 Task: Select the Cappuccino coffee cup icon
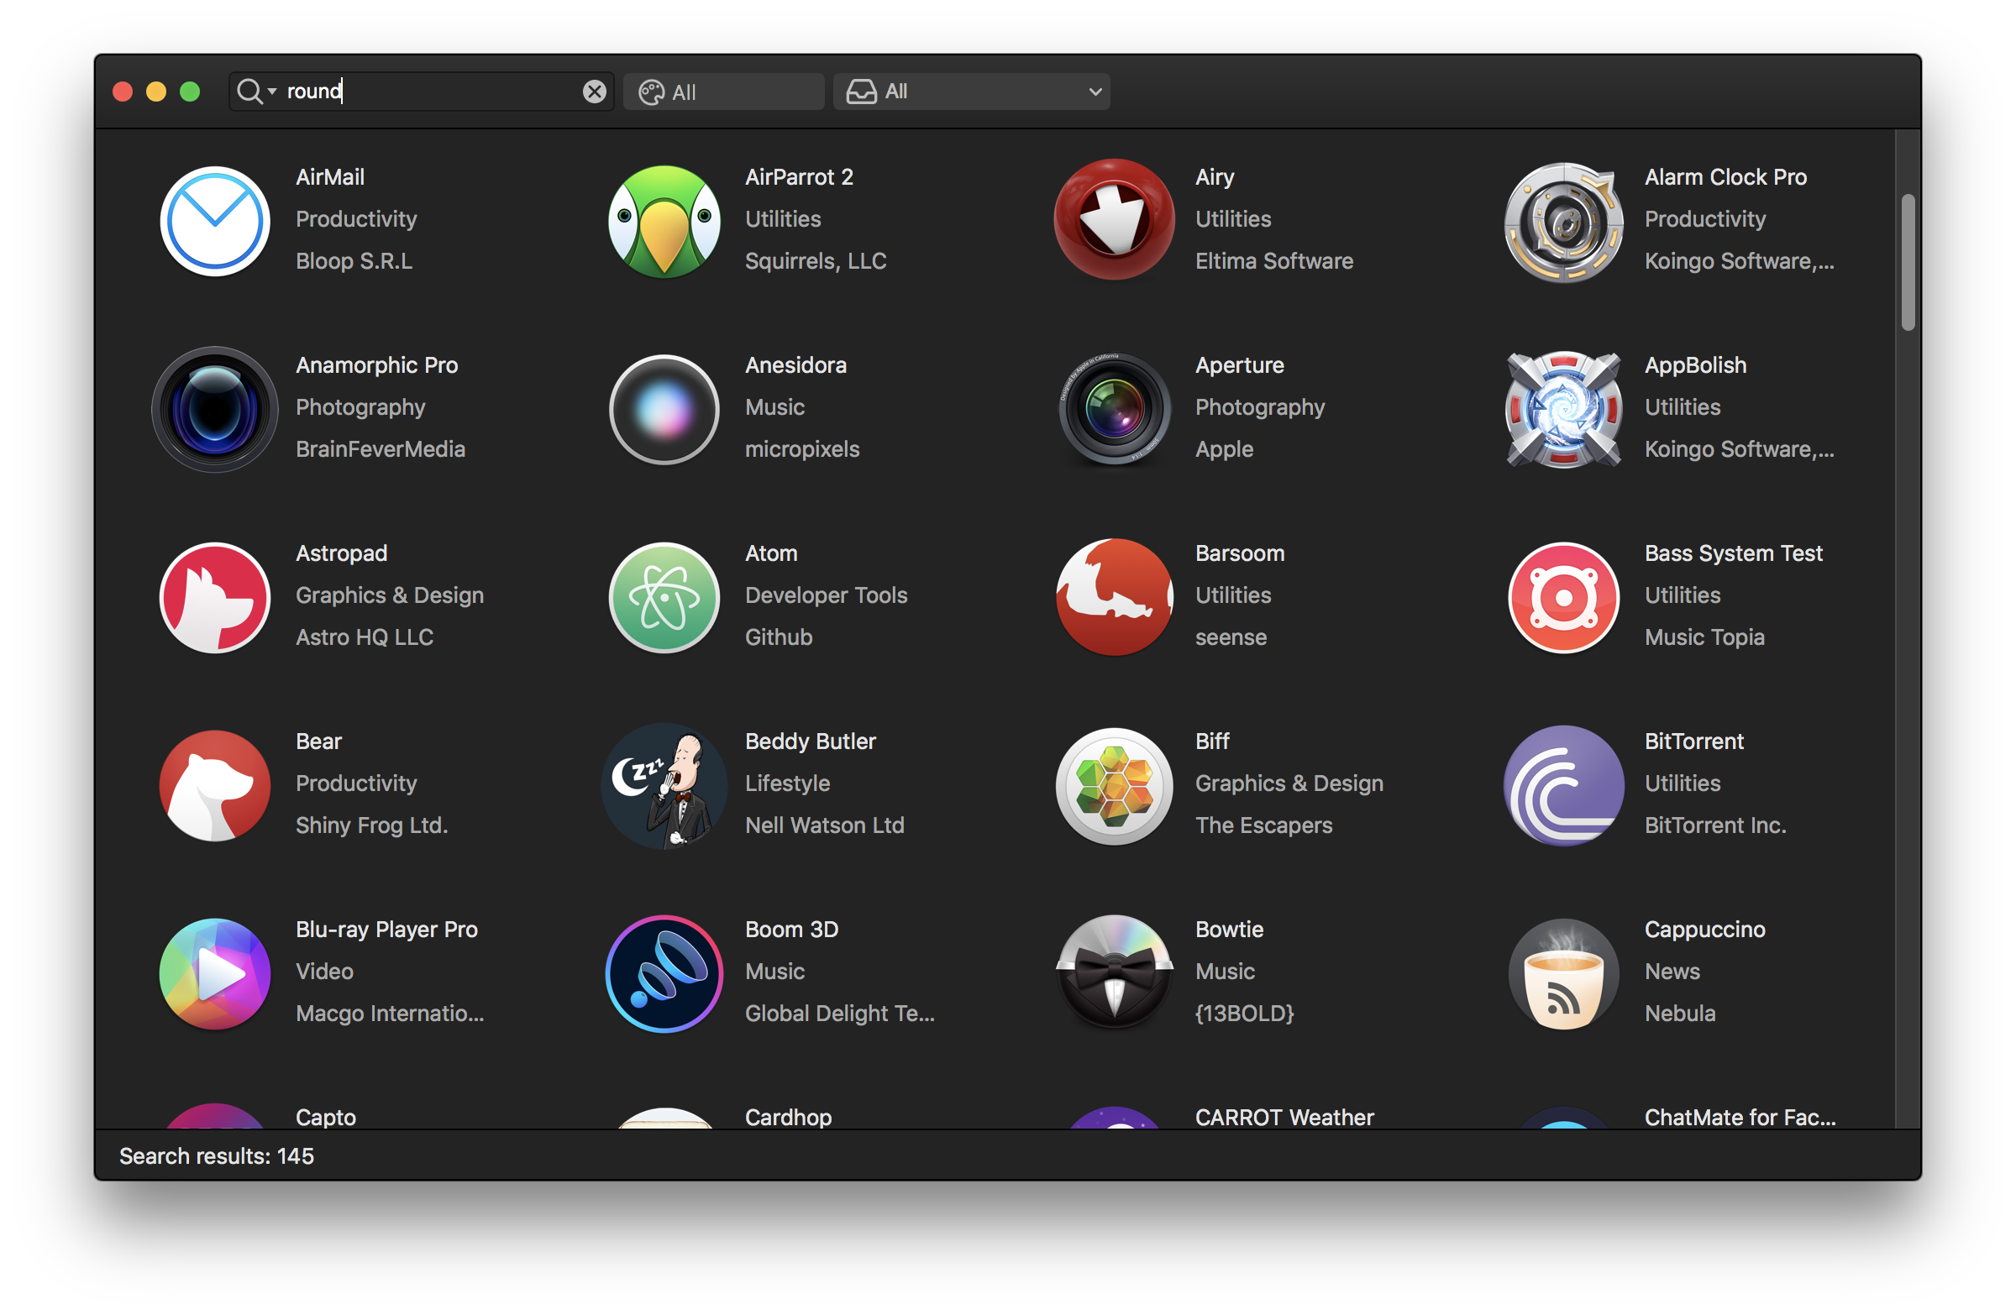click(1564, 974)
